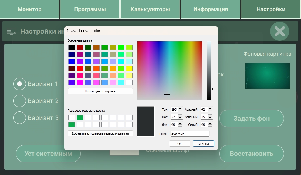Click the Зелёный value field

tap(204, 117)
